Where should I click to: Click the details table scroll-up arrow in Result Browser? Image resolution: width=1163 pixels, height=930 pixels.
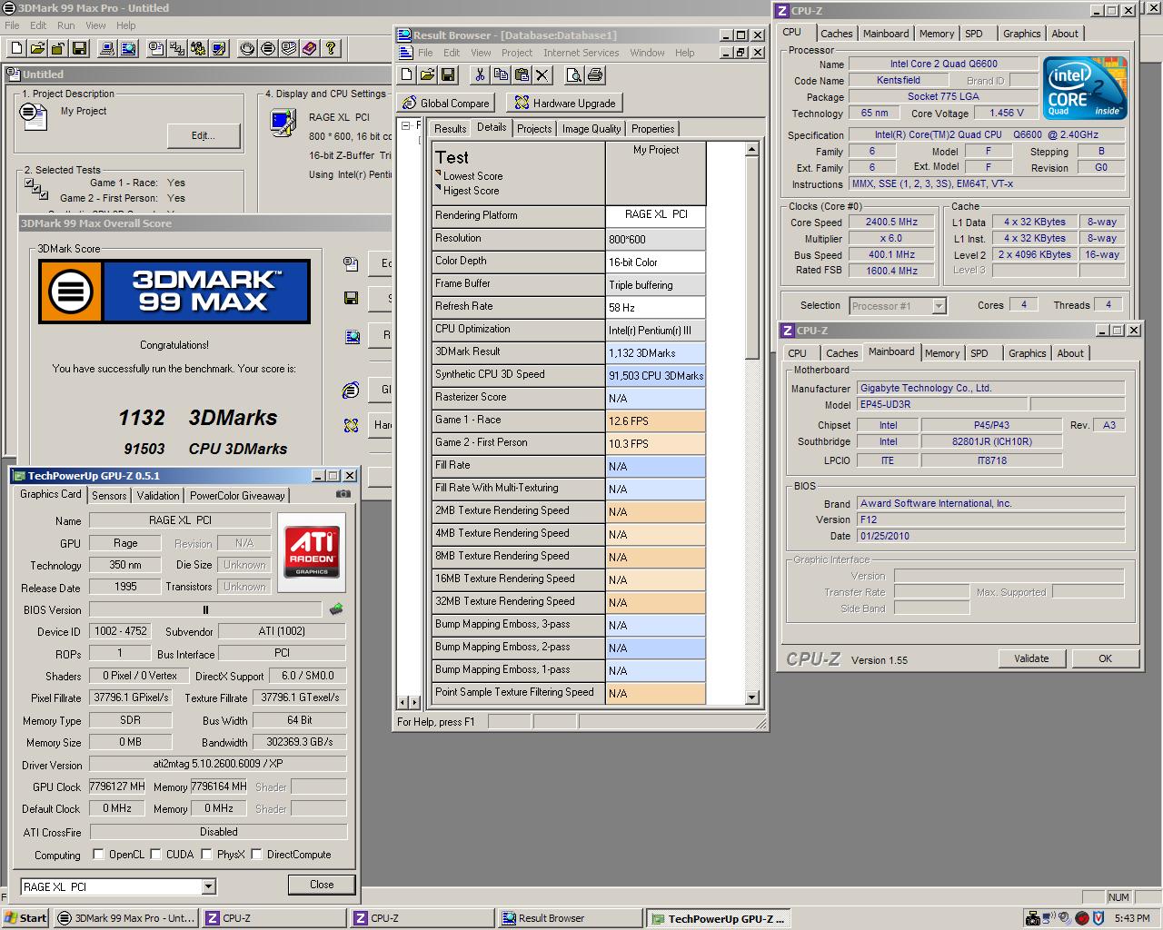click(x=751, y=149)
